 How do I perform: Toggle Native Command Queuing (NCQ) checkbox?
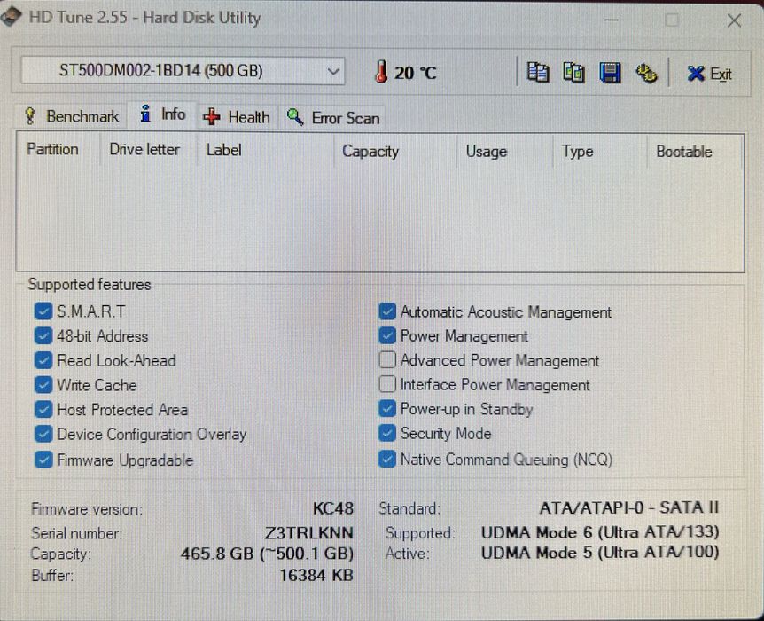point(387,459)
